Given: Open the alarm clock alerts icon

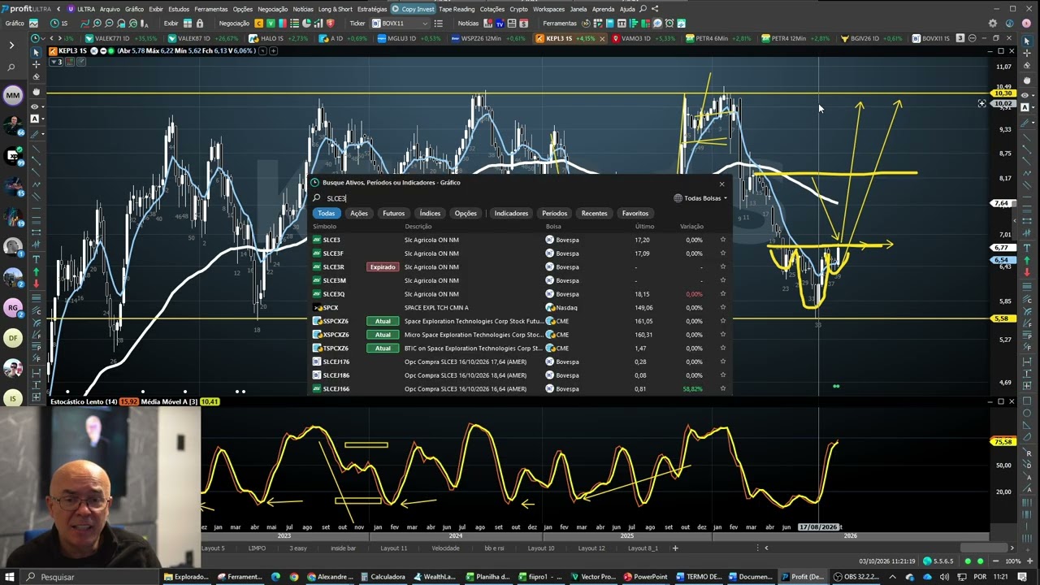Looking at the screenshot, I should click(669, 24).
